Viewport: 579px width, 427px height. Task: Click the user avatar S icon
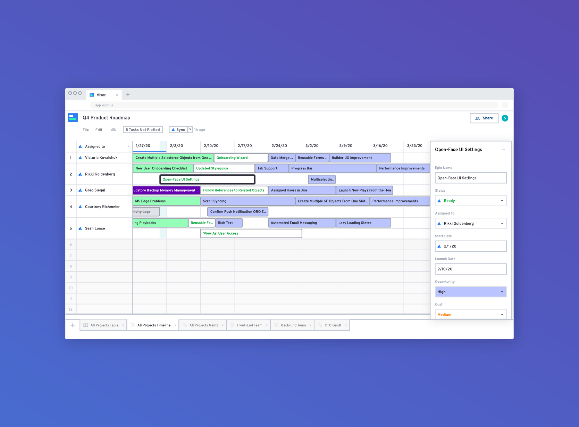click(505, 118)
